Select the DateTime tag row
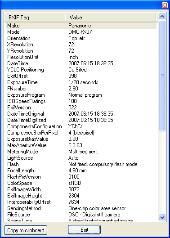The image size is (170, 238). pos(81,63)
